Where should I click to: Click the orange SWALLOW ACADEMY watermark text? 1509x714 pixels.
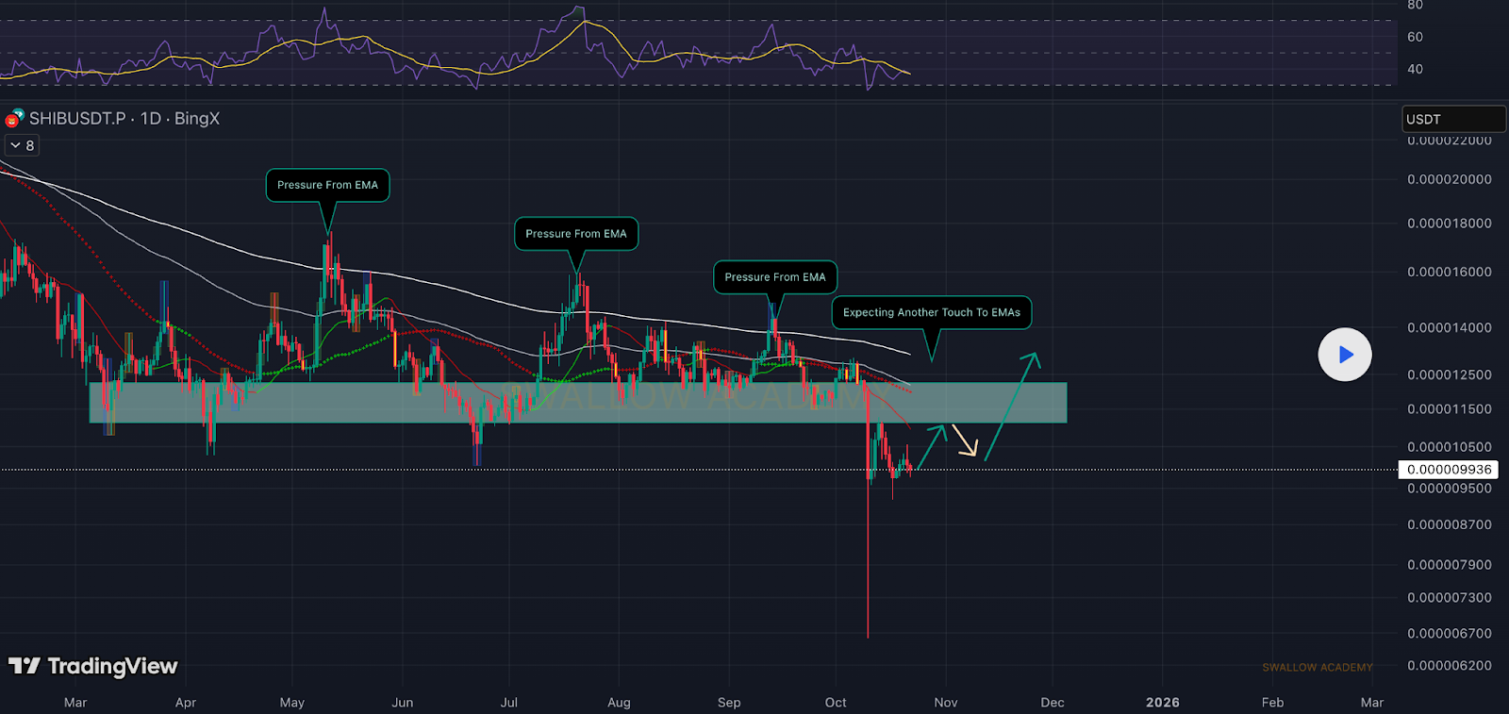pyautogui.click(x=1317, y=668)
